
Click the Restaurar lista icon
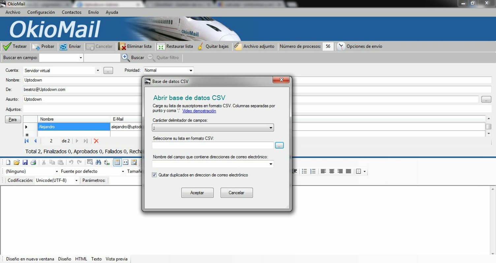click(161, 47)
